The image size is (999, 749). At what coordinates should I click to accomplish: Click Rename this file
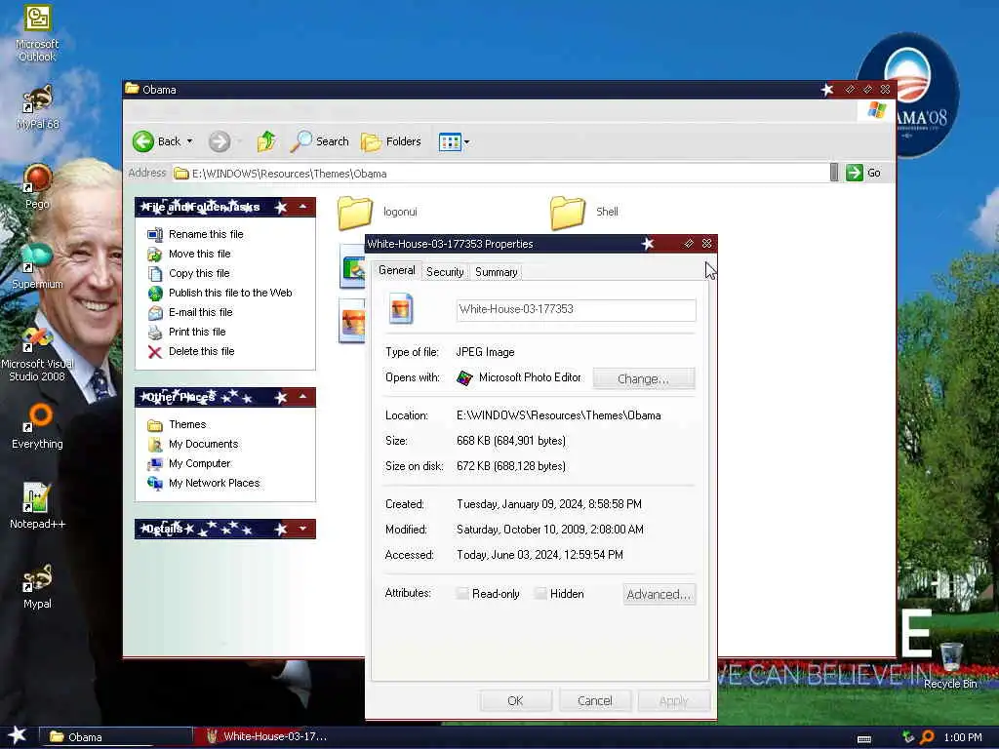click(x=206, y=234)
